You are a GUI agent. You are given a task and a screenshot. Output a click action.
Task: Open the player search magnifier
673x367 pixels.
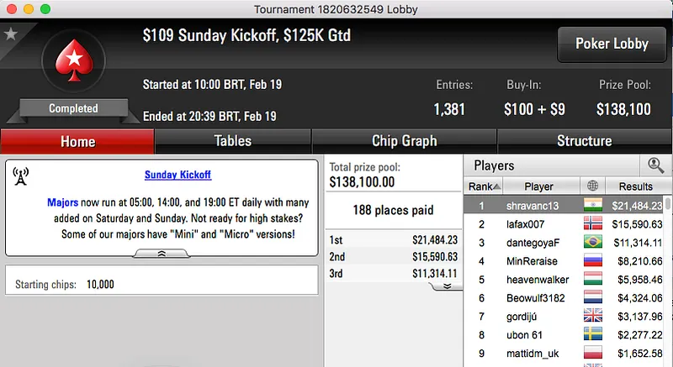(653, 165)
